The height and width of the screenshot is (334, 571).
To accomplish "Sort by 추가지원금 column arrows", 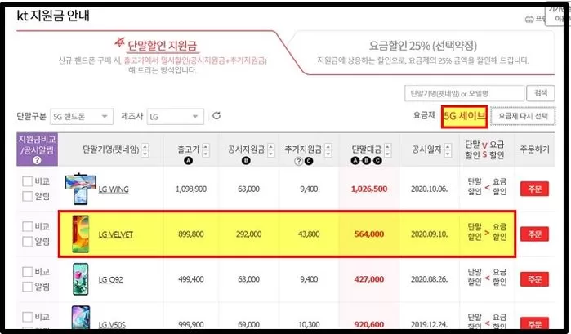I will [328, 149].
